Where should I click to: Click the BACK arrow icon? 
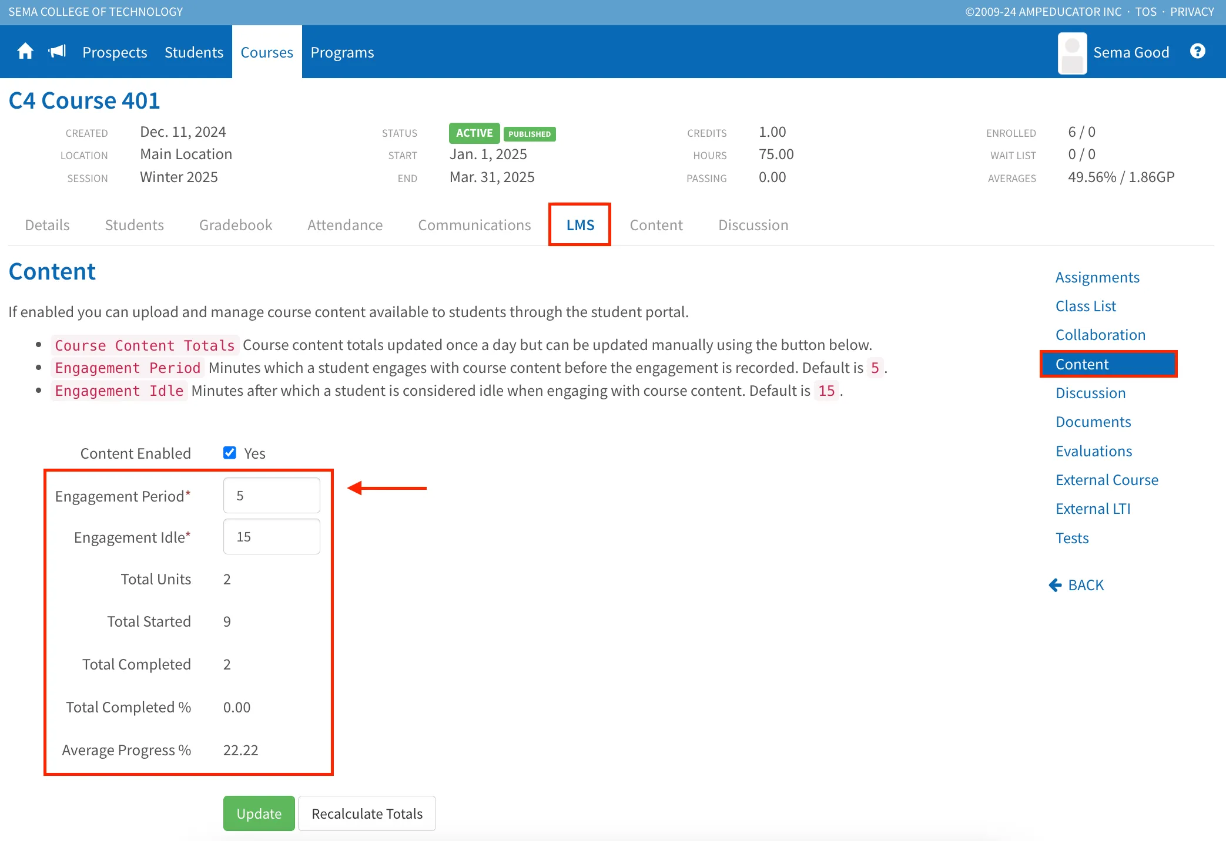click(x=1056, y=585)
